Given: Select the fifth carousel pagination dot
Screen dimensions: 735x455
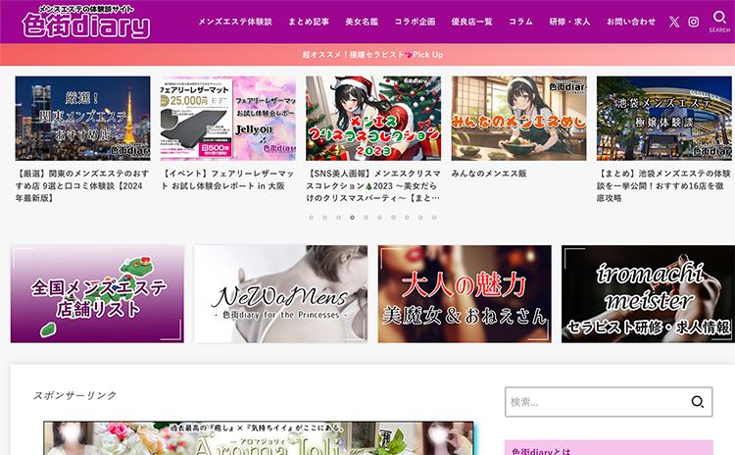Looking at the screenshot, I should click(x=366, y=218).
